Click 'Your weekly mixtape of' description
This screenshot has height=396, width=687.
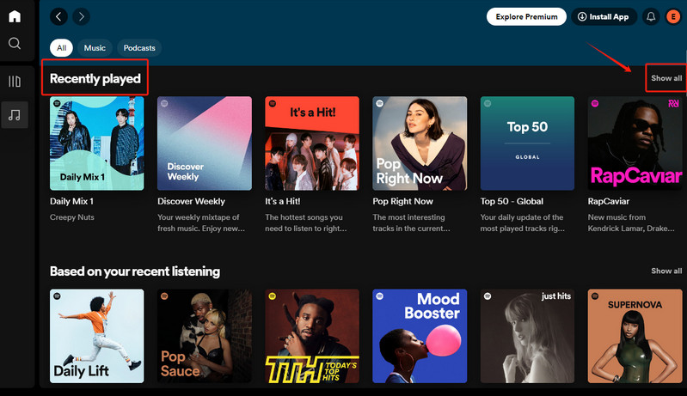tap(199, 217)
